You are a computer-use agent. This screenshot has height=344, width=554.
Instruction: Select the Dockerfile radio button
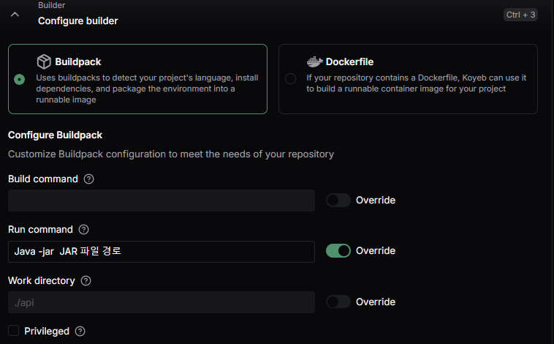pos(290,78)
